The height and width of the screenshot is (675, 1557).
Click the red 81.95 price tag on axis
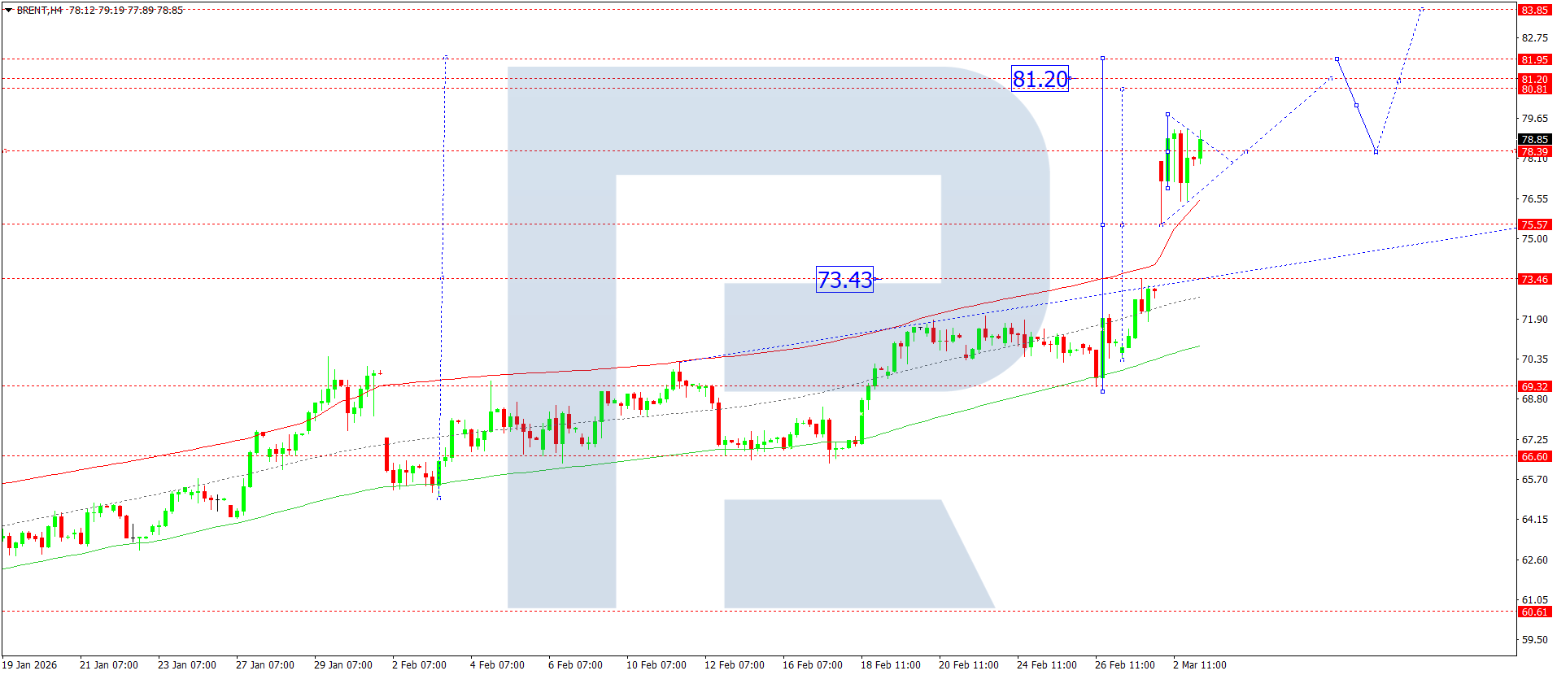coord(1534,60)
